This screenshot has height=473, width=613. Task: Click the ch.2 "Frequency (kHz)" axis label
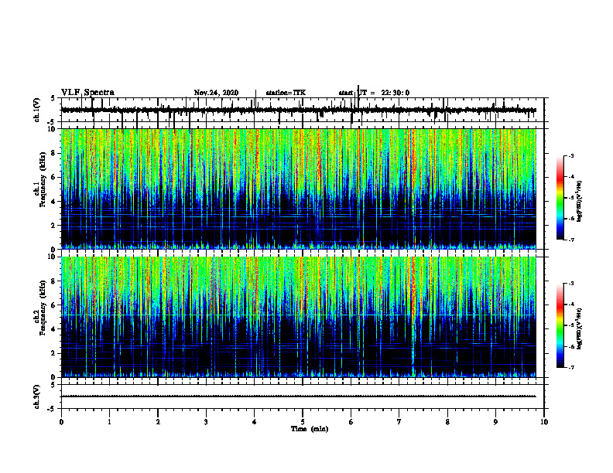click(43, 308)
